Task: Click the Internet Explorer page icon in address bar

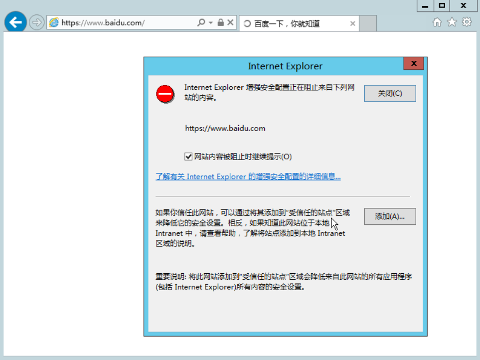Action: [54, 22]
